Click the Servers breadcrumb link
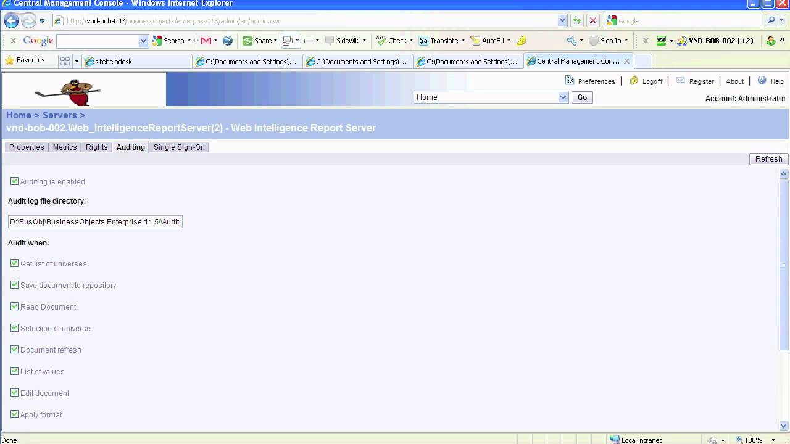This screenshot has height=444, width=790. point(59,115)
